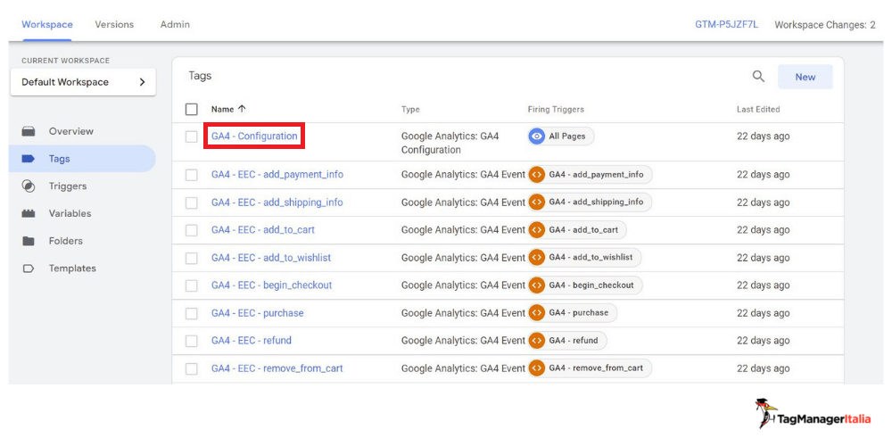Open the GA4 - EEC - add_to_cart tag
Image resolution: width=892 pixels, height=446 pixels.
(263, 230)
